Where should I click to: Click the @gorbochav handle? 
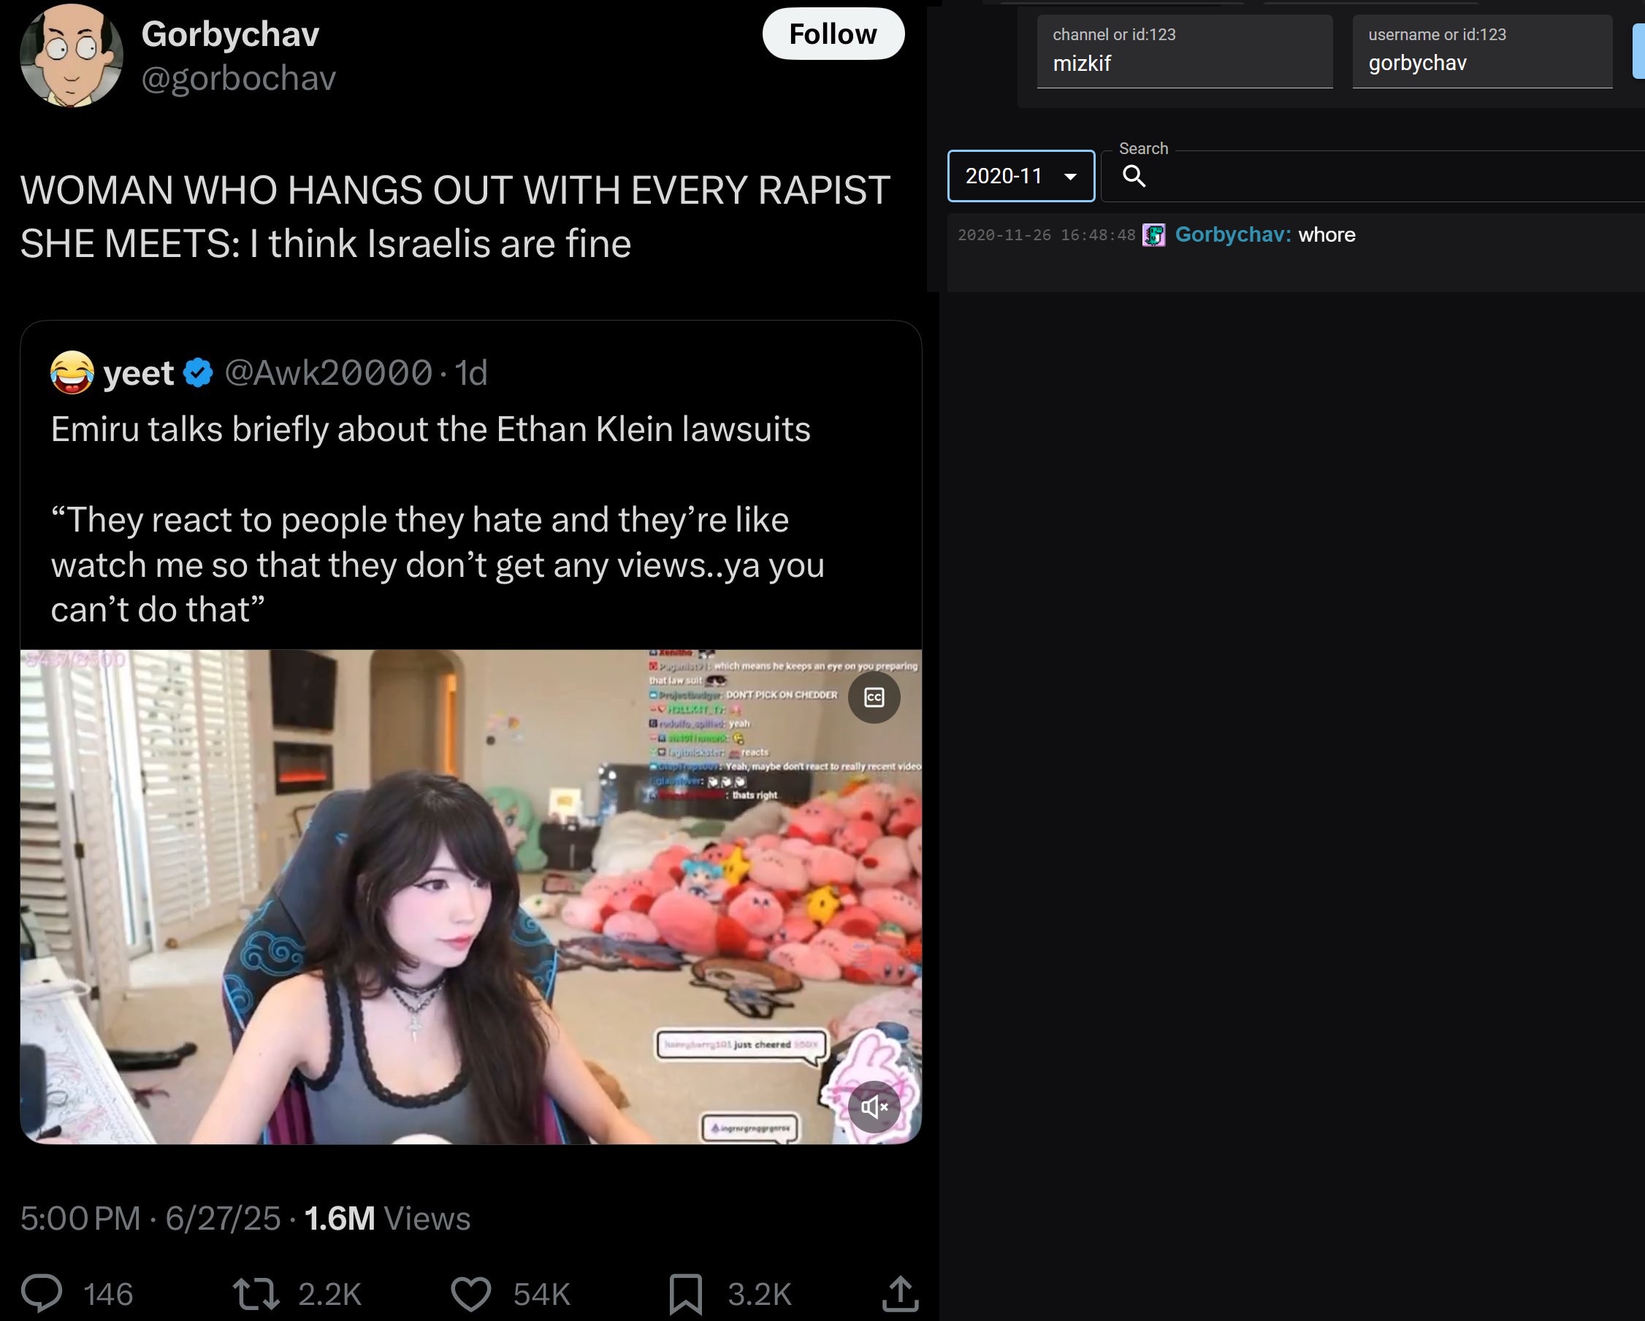pyautogui.click(x=239, y=78)
